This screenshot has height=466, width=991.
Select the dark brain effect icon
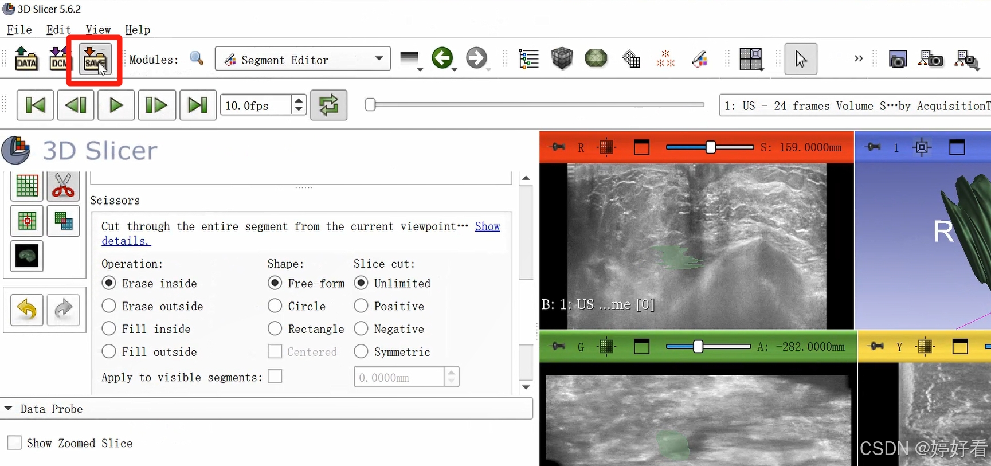[27, 256]
